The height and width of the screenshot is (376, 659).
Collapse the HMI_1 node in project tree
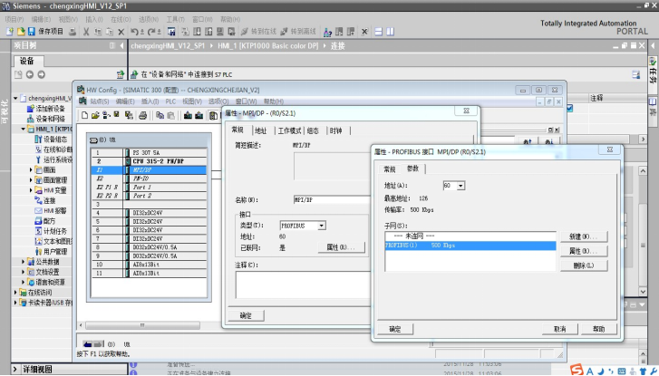(24, 130)
